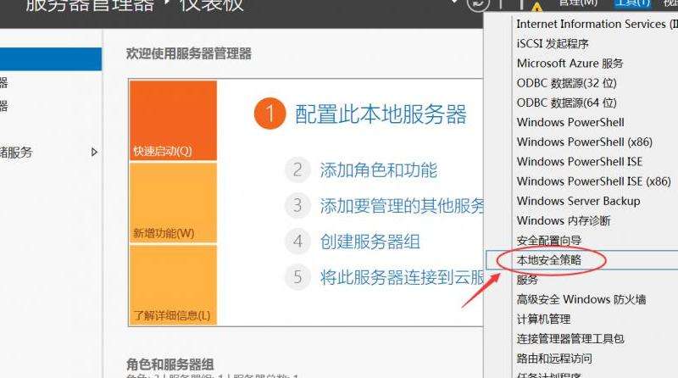Image resolution: width=678 pixels, height=378 pixels.
Task: Choose Windows Server Backup menu entry
Action: point(578,201)
